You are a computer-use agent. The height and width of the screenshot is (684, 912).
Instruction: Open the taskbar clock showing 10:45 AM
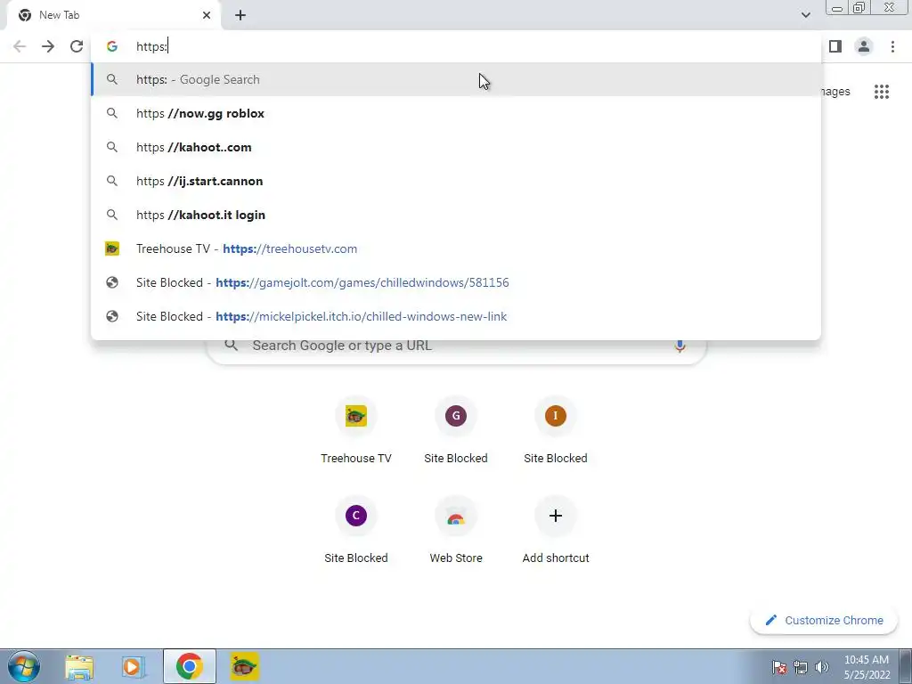pos(867,667)
